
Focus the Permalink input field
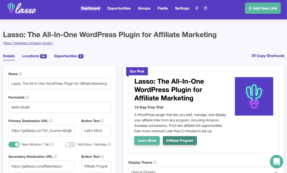[x=59, y=107]
